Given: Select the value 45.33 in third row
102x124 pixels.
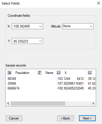Looking at the screenshot, I should [92, 88].
